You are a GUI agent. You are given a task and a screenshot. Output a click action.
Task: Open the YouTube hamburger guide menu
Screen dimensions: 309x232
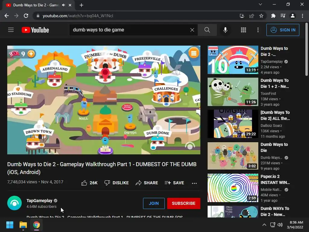(11, 30)
